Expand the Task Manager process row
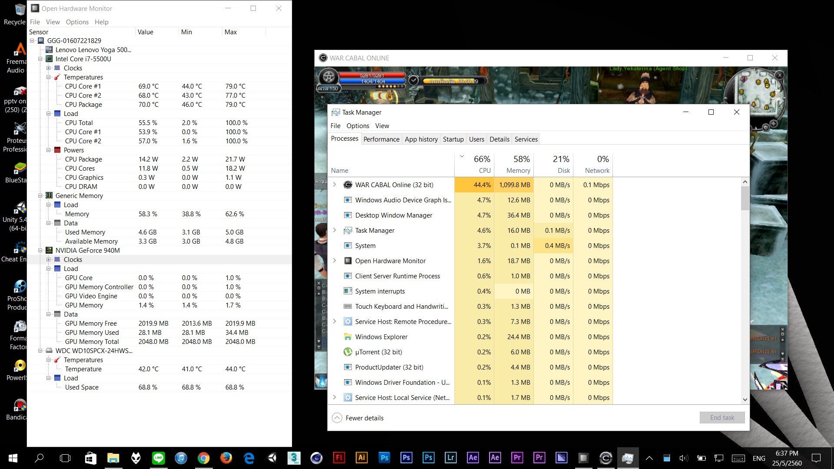Screen dimensions: 834x469 [334, 230]
